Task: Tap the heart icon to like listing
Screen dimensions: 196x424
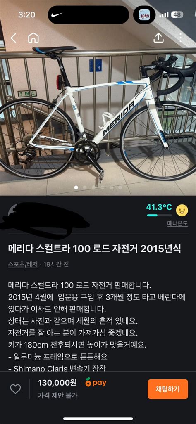Action: [15, 389]
